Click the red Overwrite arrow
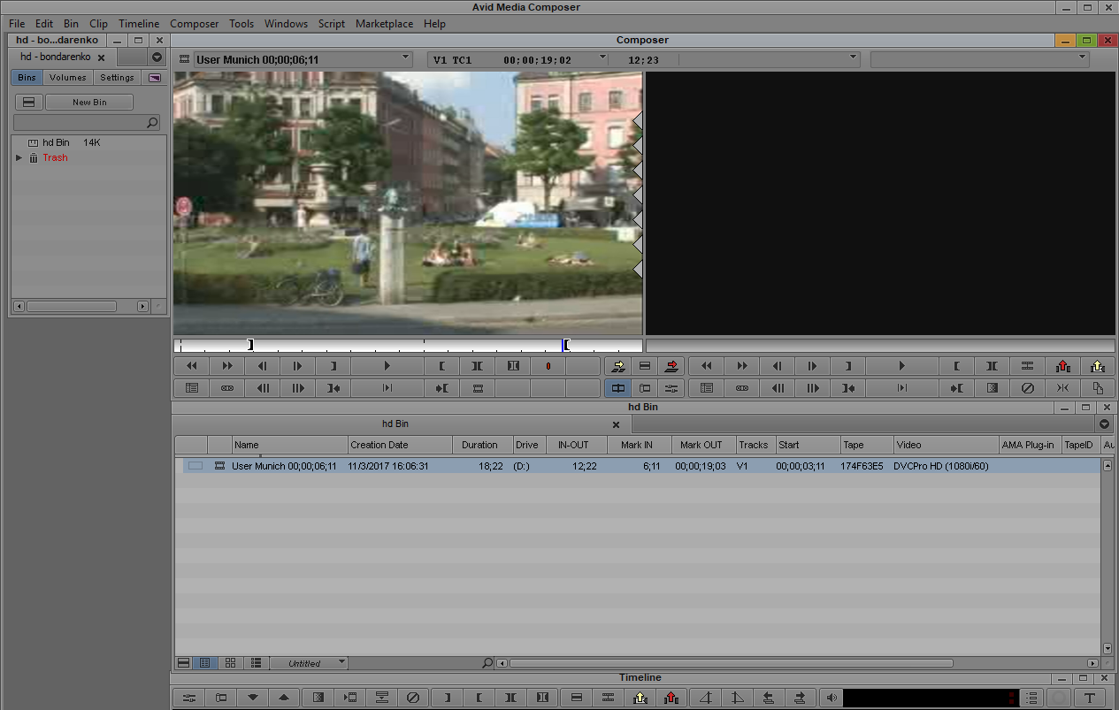1119x710 pixels. coord(671,366)
